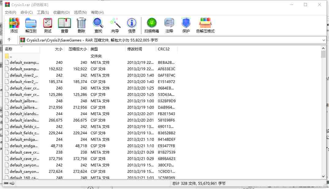Click the Virus Scan (扫描病毒) icon
Image resolution: width=329 pixels, height=189 pixels.
click(152, 25)
